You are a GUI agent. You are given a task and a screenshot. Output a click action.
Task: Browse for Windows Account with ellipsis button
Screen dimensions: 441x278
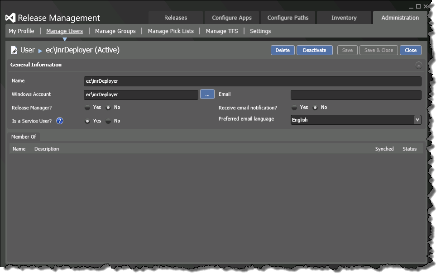coord(207,94)
